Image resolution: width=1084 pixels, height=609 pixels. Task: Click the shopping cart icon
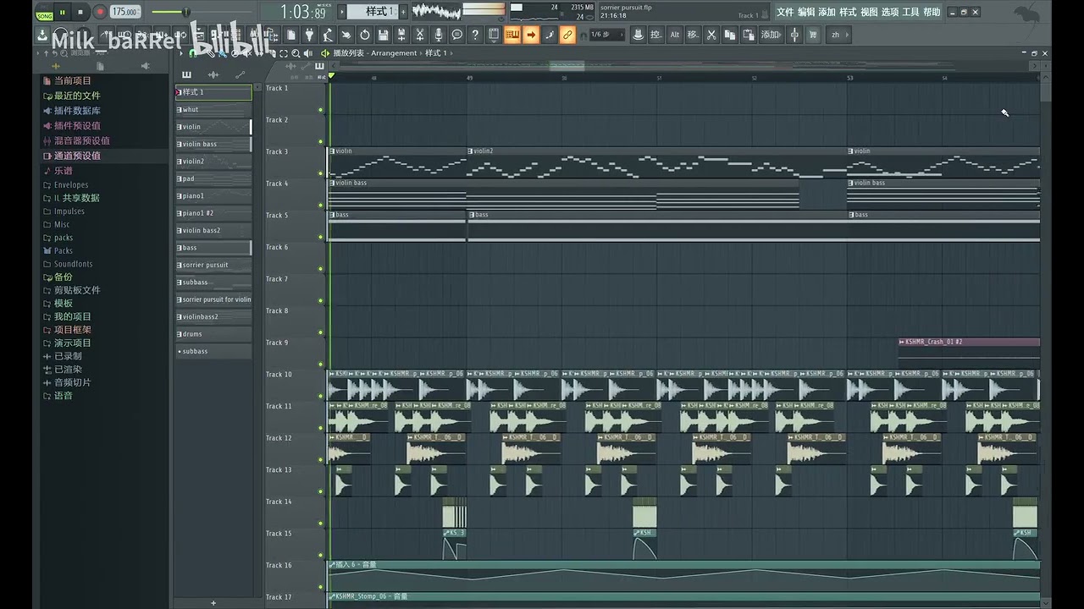[813, 35]
